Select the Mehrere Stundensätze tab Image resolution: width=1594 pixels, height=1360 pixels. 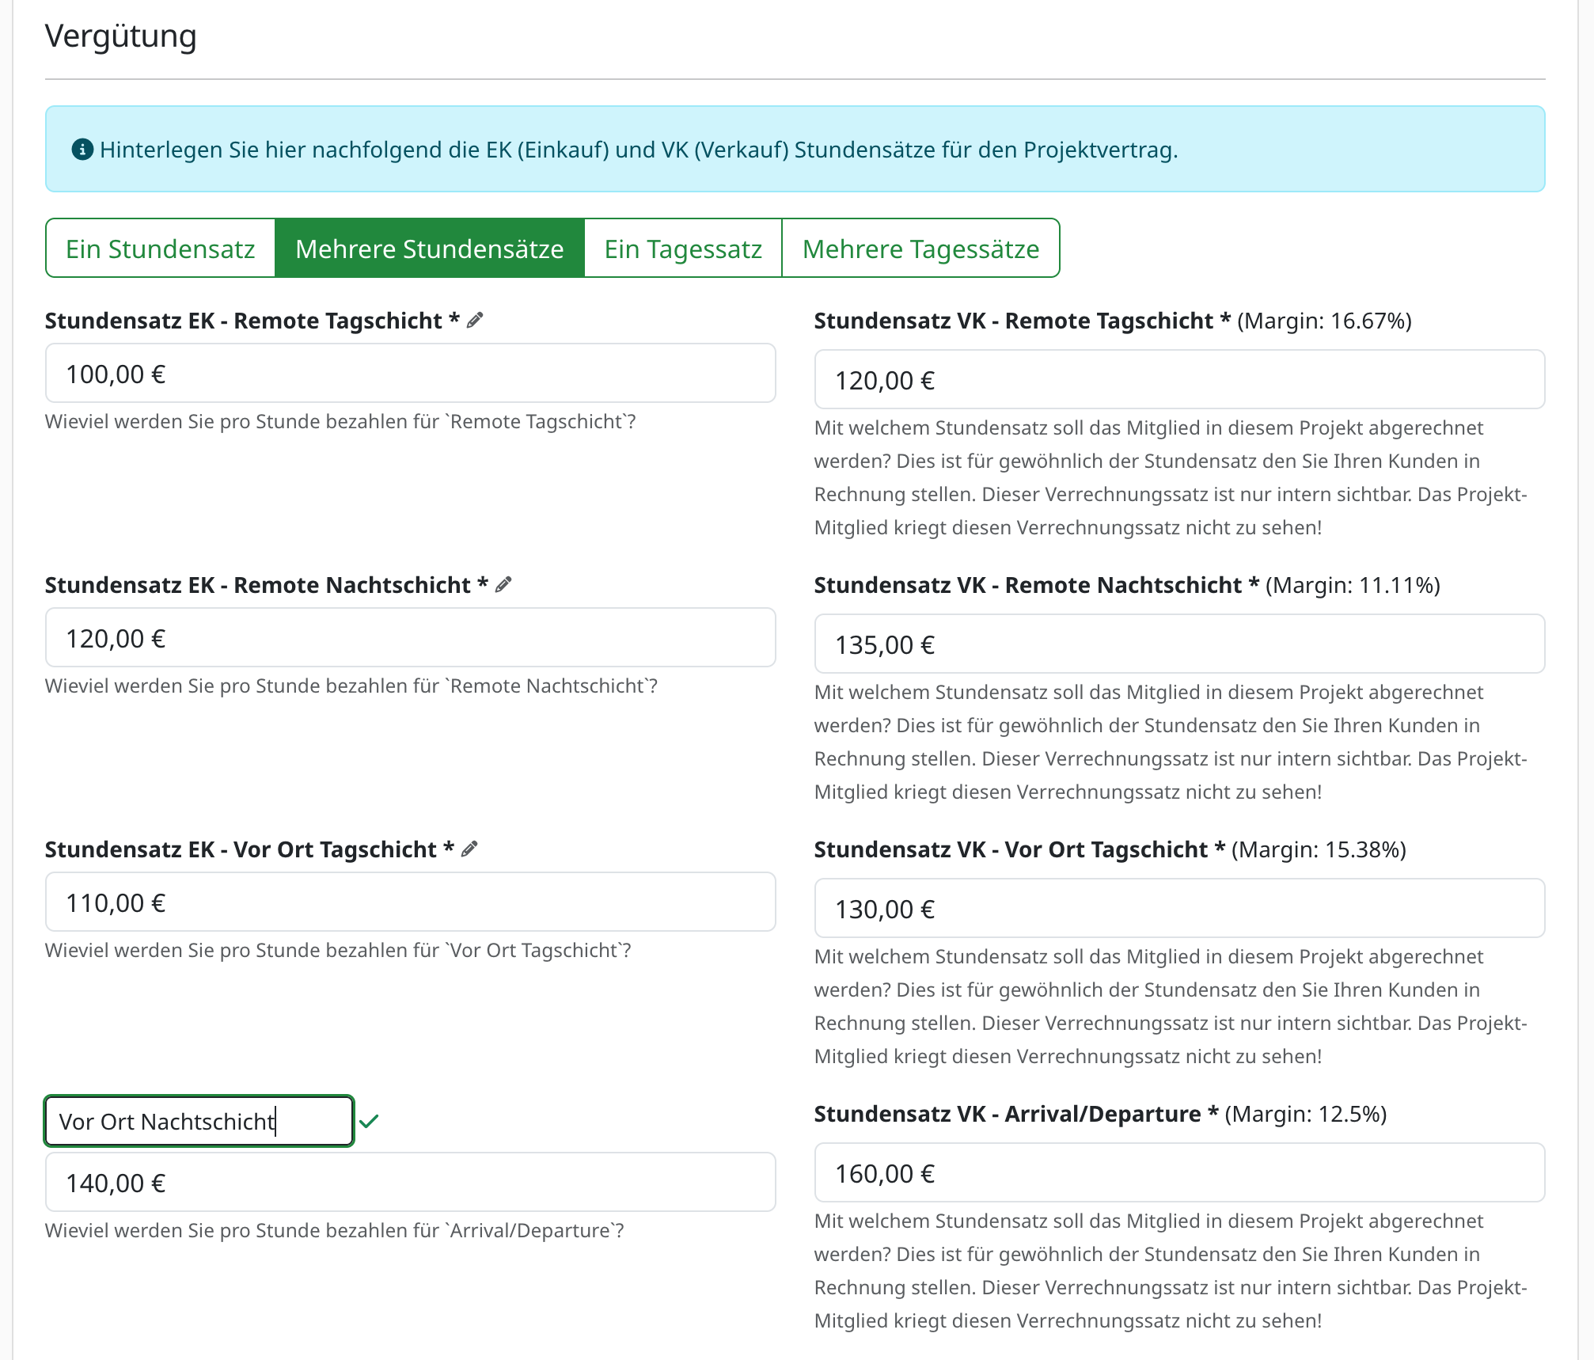430,249
